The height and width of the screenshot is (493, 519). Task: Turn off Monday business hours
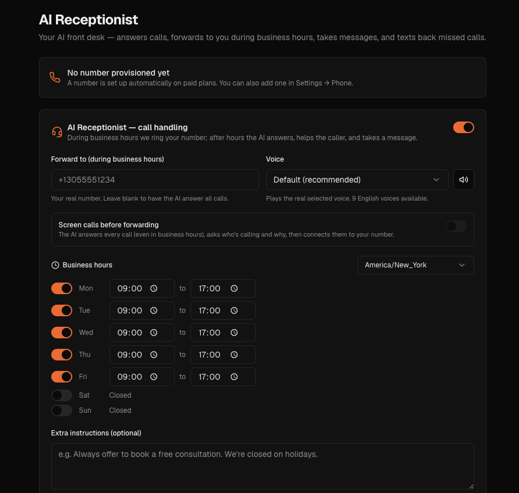[62, 288]
